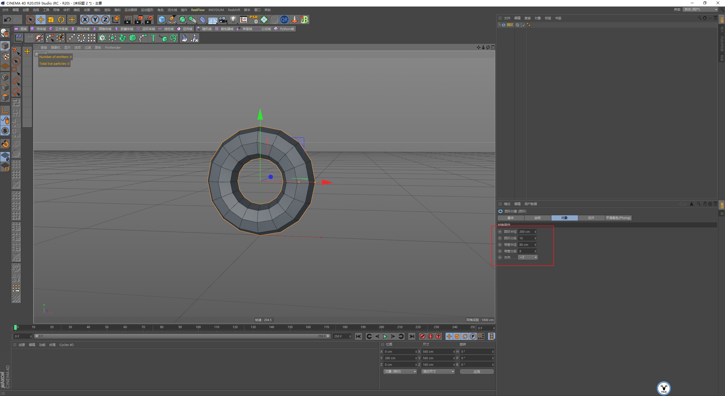The height and width of the screenshot is (396, 725).
Task: Open the 对象 (相对) coordinate dropdown
Action: coord(400,371)
